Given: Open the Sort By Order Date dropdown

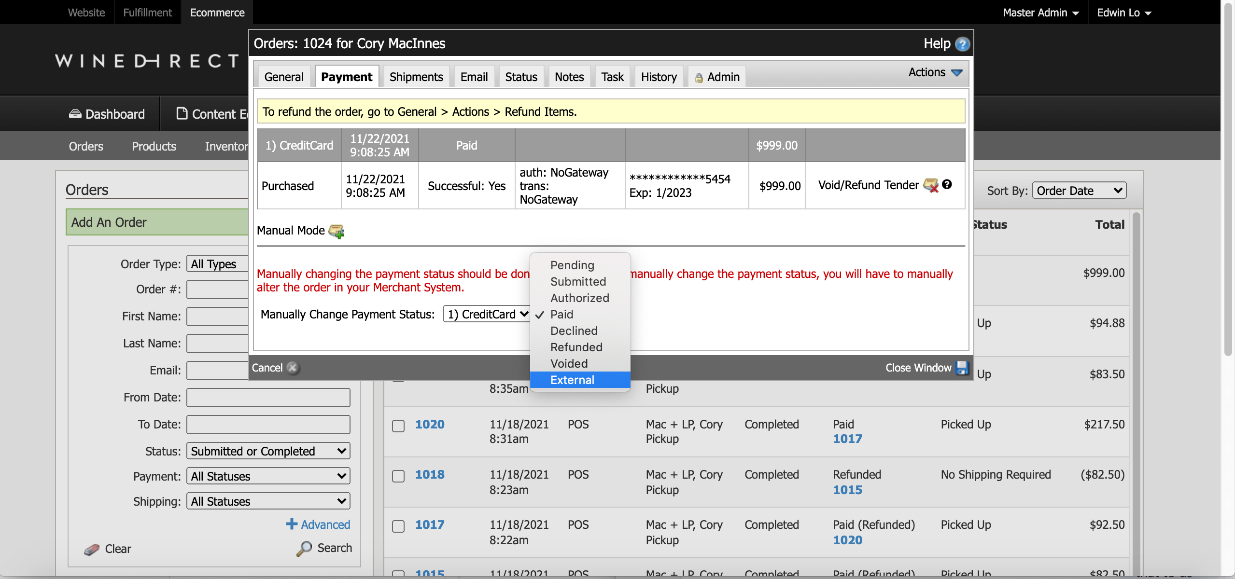Looking at the screenshot, I should coord(1079,191).
